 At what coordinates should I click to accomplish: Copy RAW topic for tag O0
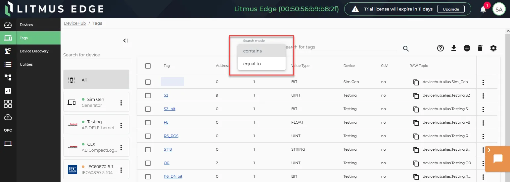(416, 163)
